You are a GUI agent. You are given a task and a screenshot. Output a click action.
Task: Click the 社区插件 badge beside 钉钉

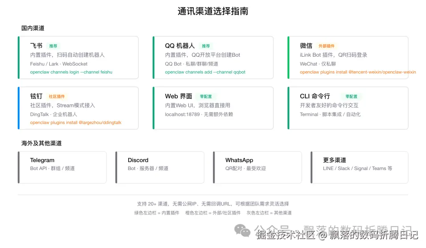pyautogui.click(x=57, y=96)
